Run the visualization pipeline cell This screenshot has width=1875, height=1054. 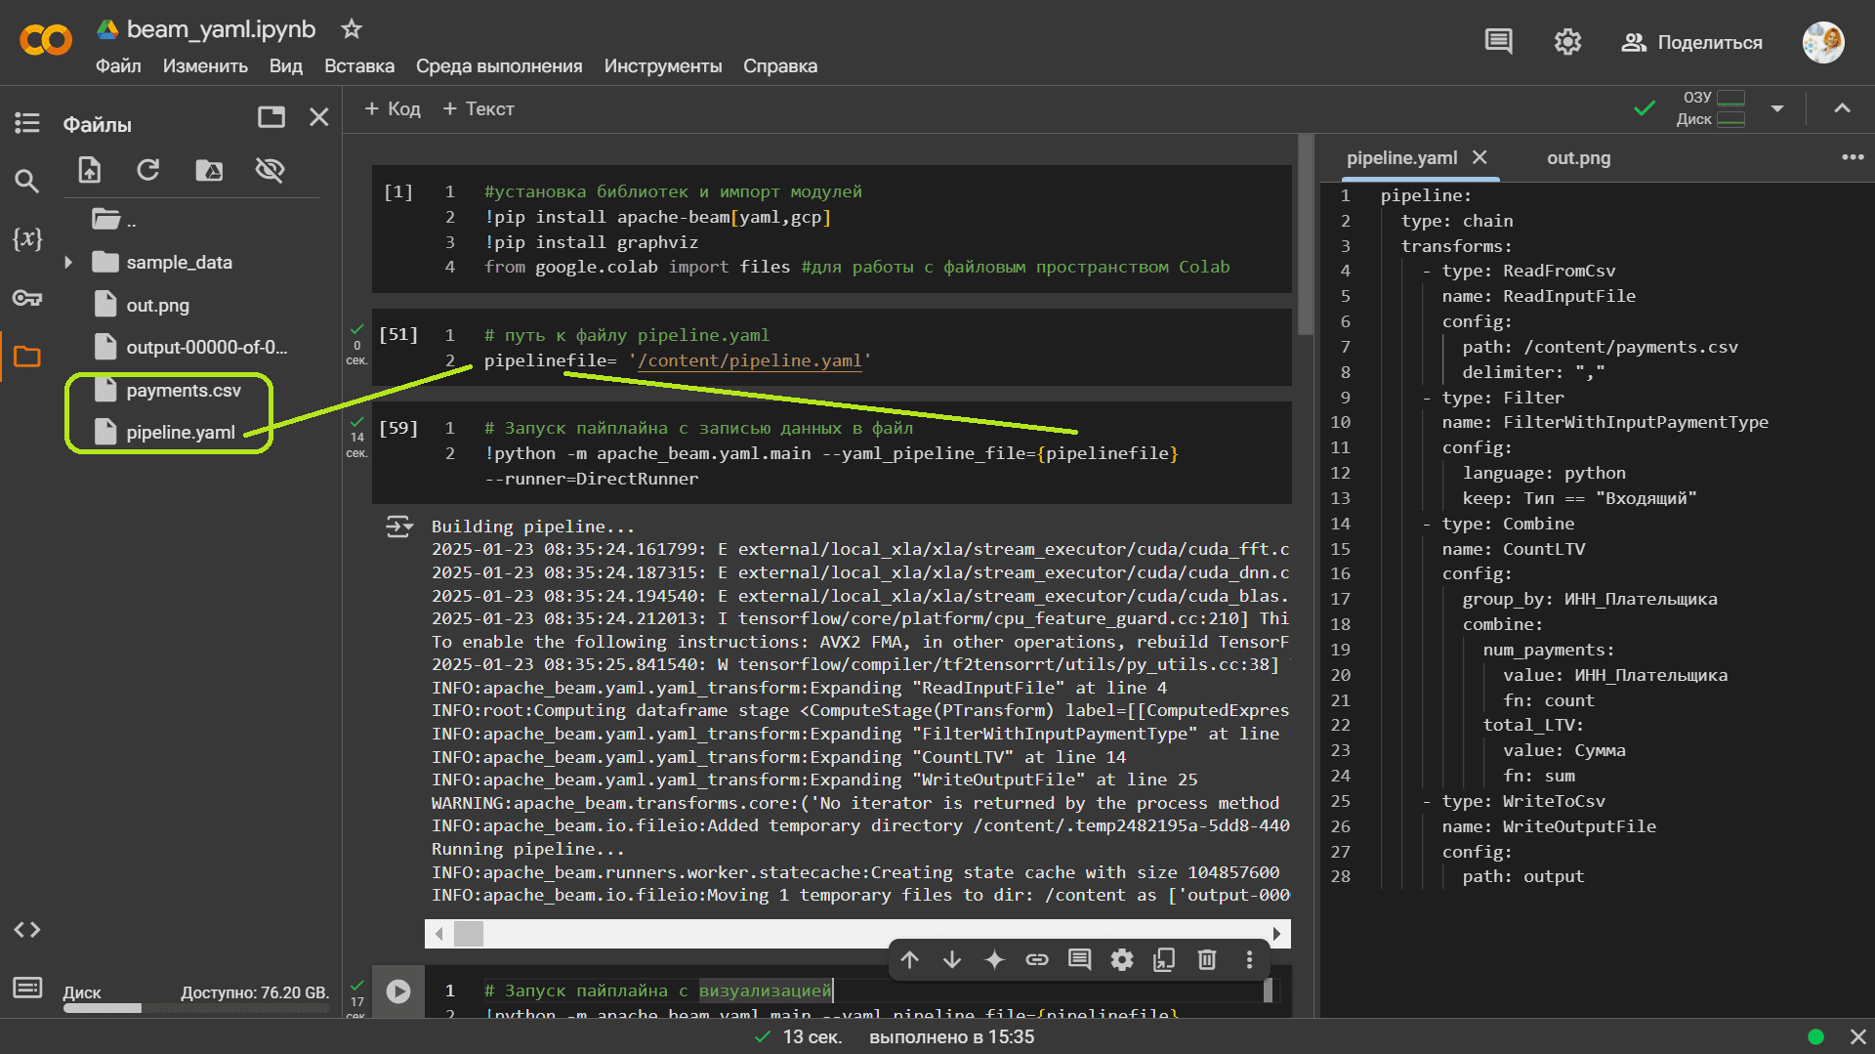coord(398,991)
